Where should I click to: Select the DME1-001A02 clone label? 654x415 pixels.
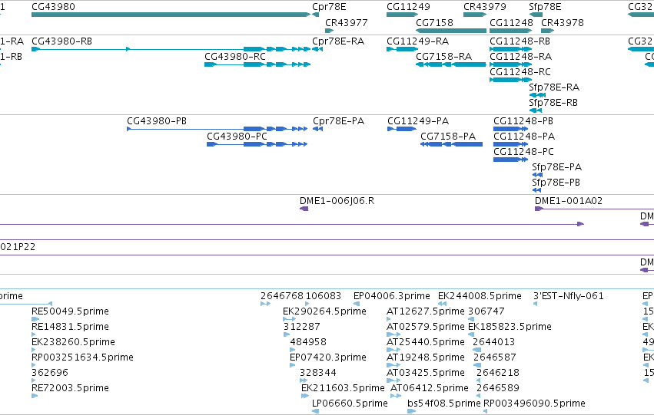point(569,201)
